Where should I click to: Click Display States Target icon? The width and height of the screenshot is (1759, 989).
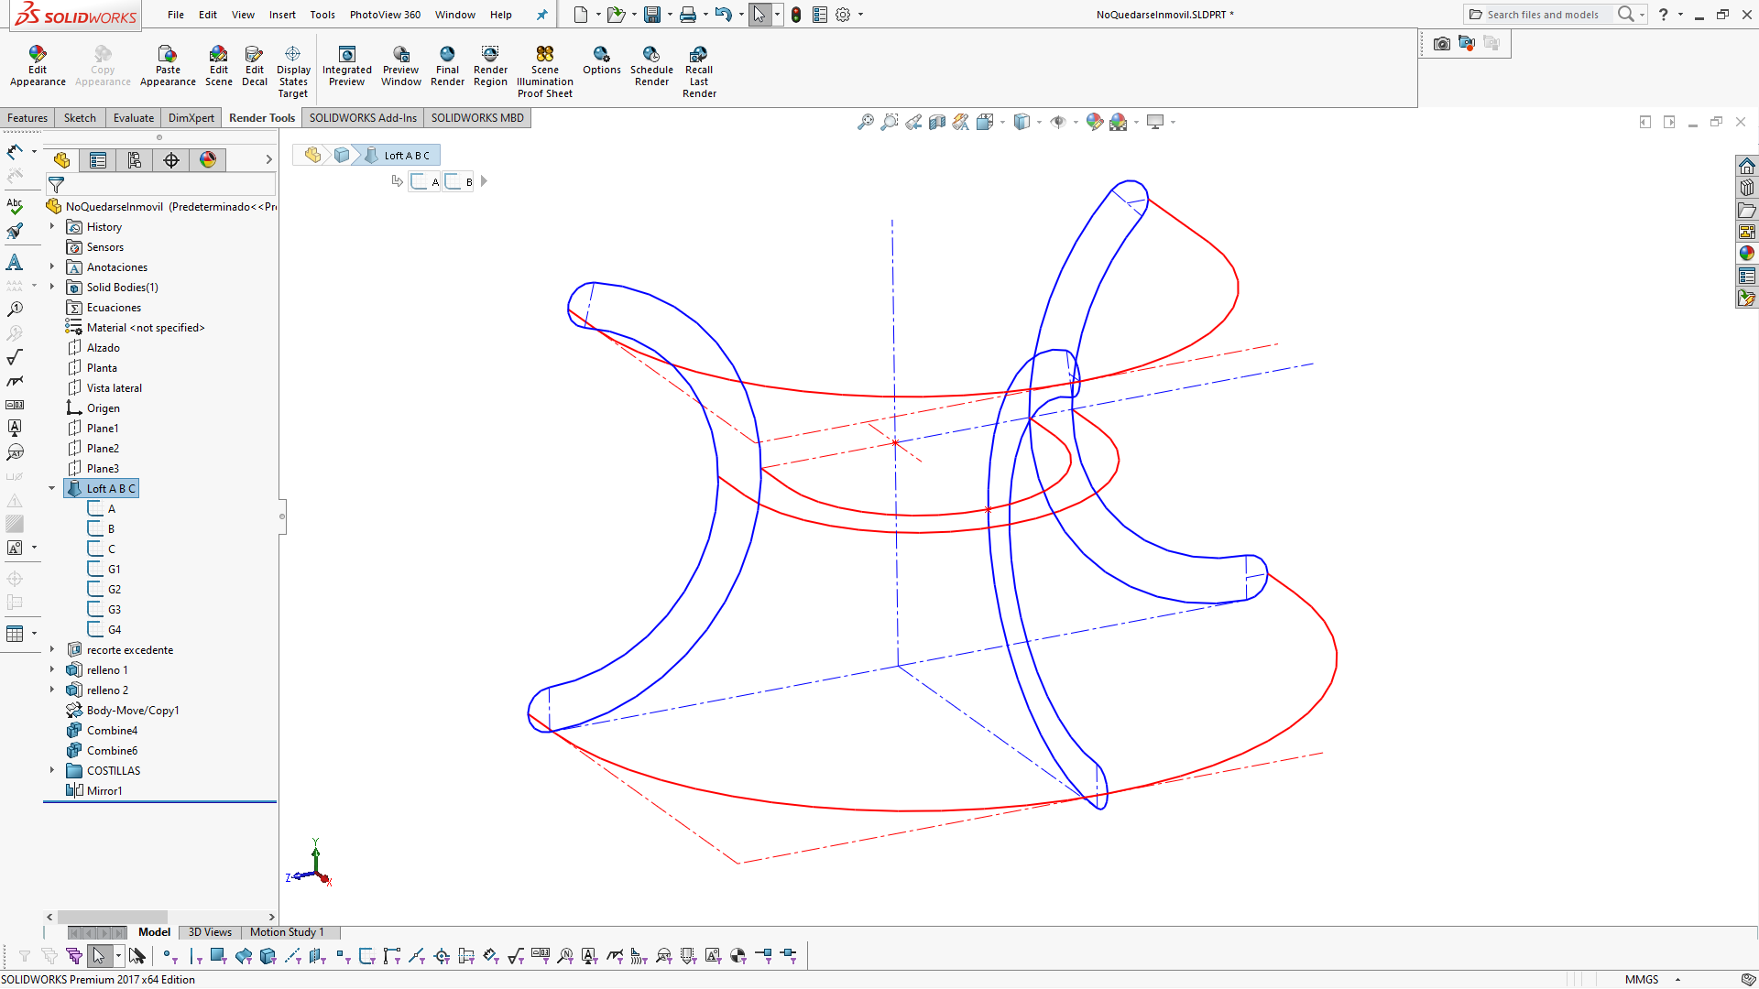293,72
